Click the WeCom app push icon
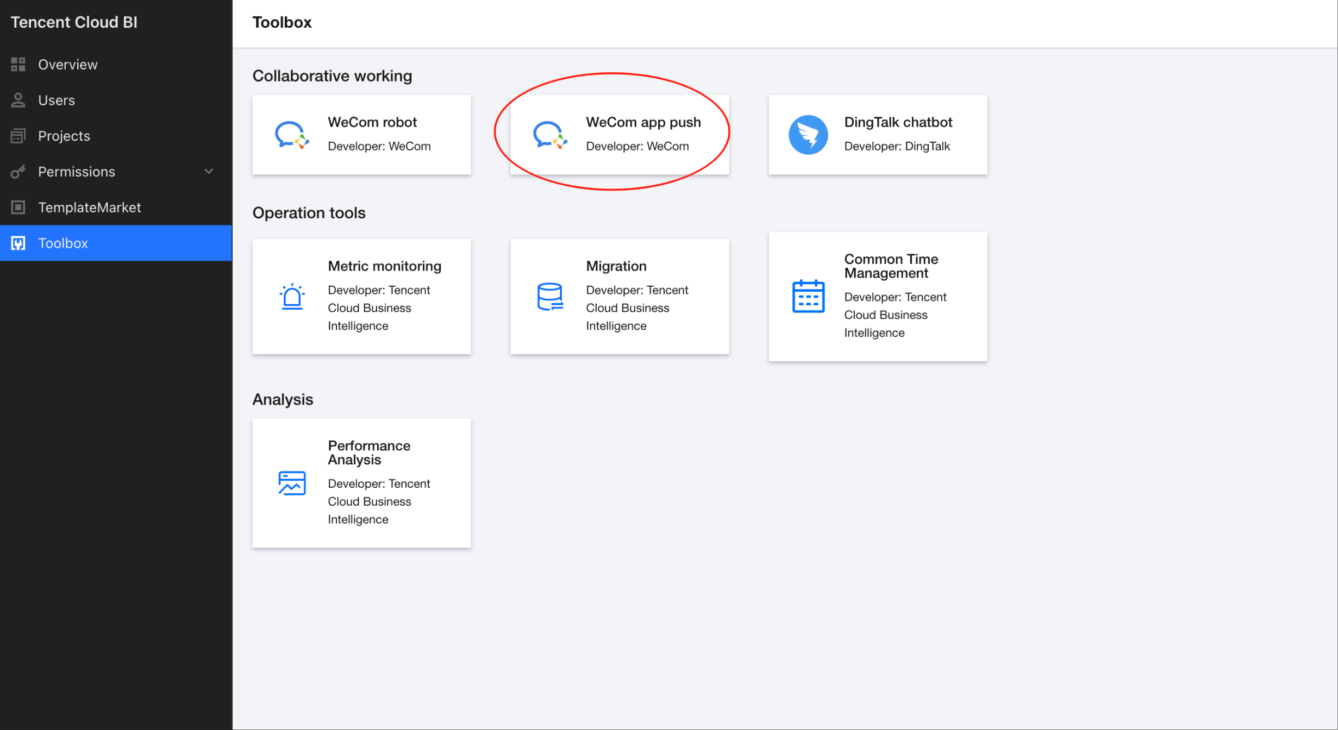This screenshot has width=1338, height=730. coord(549,135)
